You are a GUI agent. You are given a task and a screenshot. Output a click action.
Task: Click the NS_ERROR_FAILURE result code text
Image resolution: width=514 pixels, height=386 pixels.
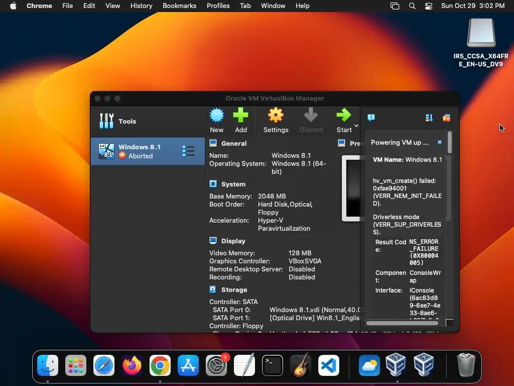(x=424, y=252)
